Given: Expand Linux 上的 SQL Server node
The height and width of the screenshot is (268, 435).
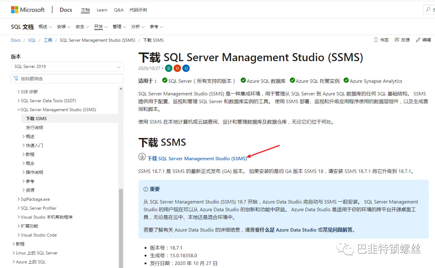Looking at the screenshot, I should (x=14, y=253).
